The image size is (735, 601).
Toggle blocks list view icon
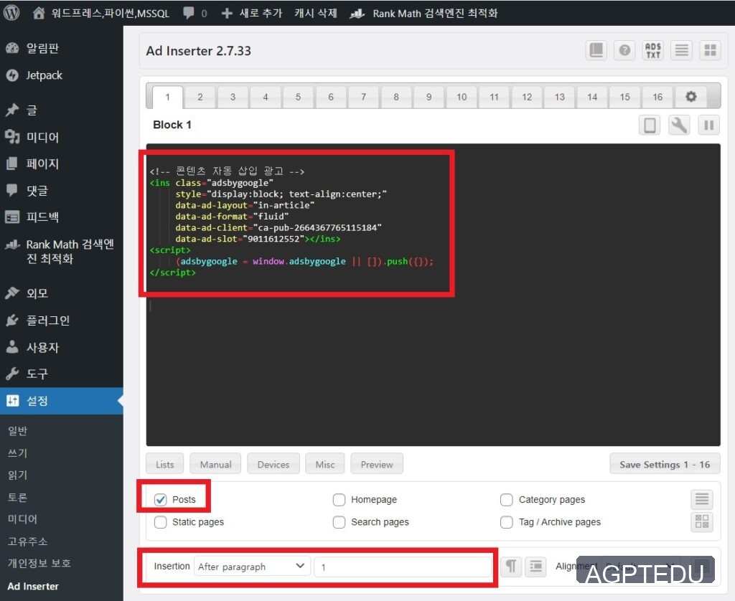(682, 50)
